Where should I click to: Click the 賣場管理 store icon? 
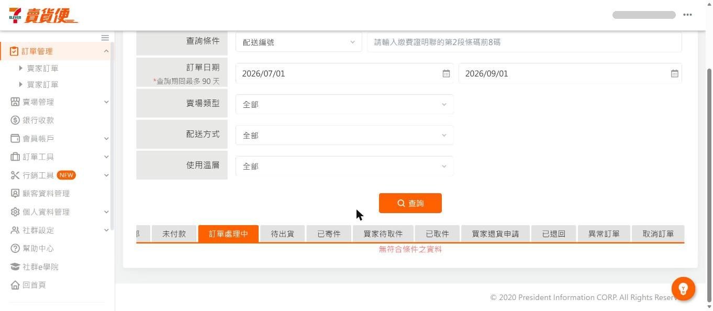pos(15,102)
